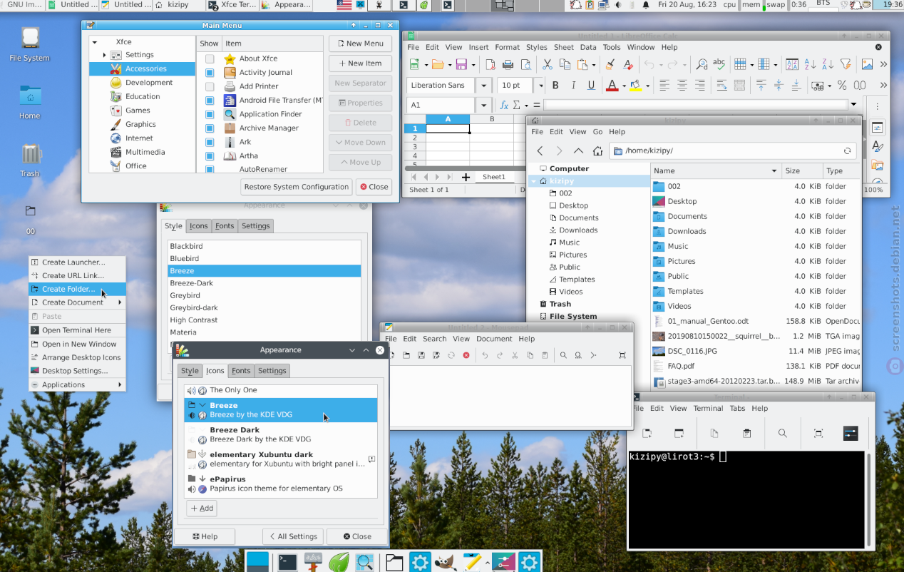Screen dimensions: 904x572
Task: Click the AutoFilter funnel icon in Calc
Action: tap(845, 65)
